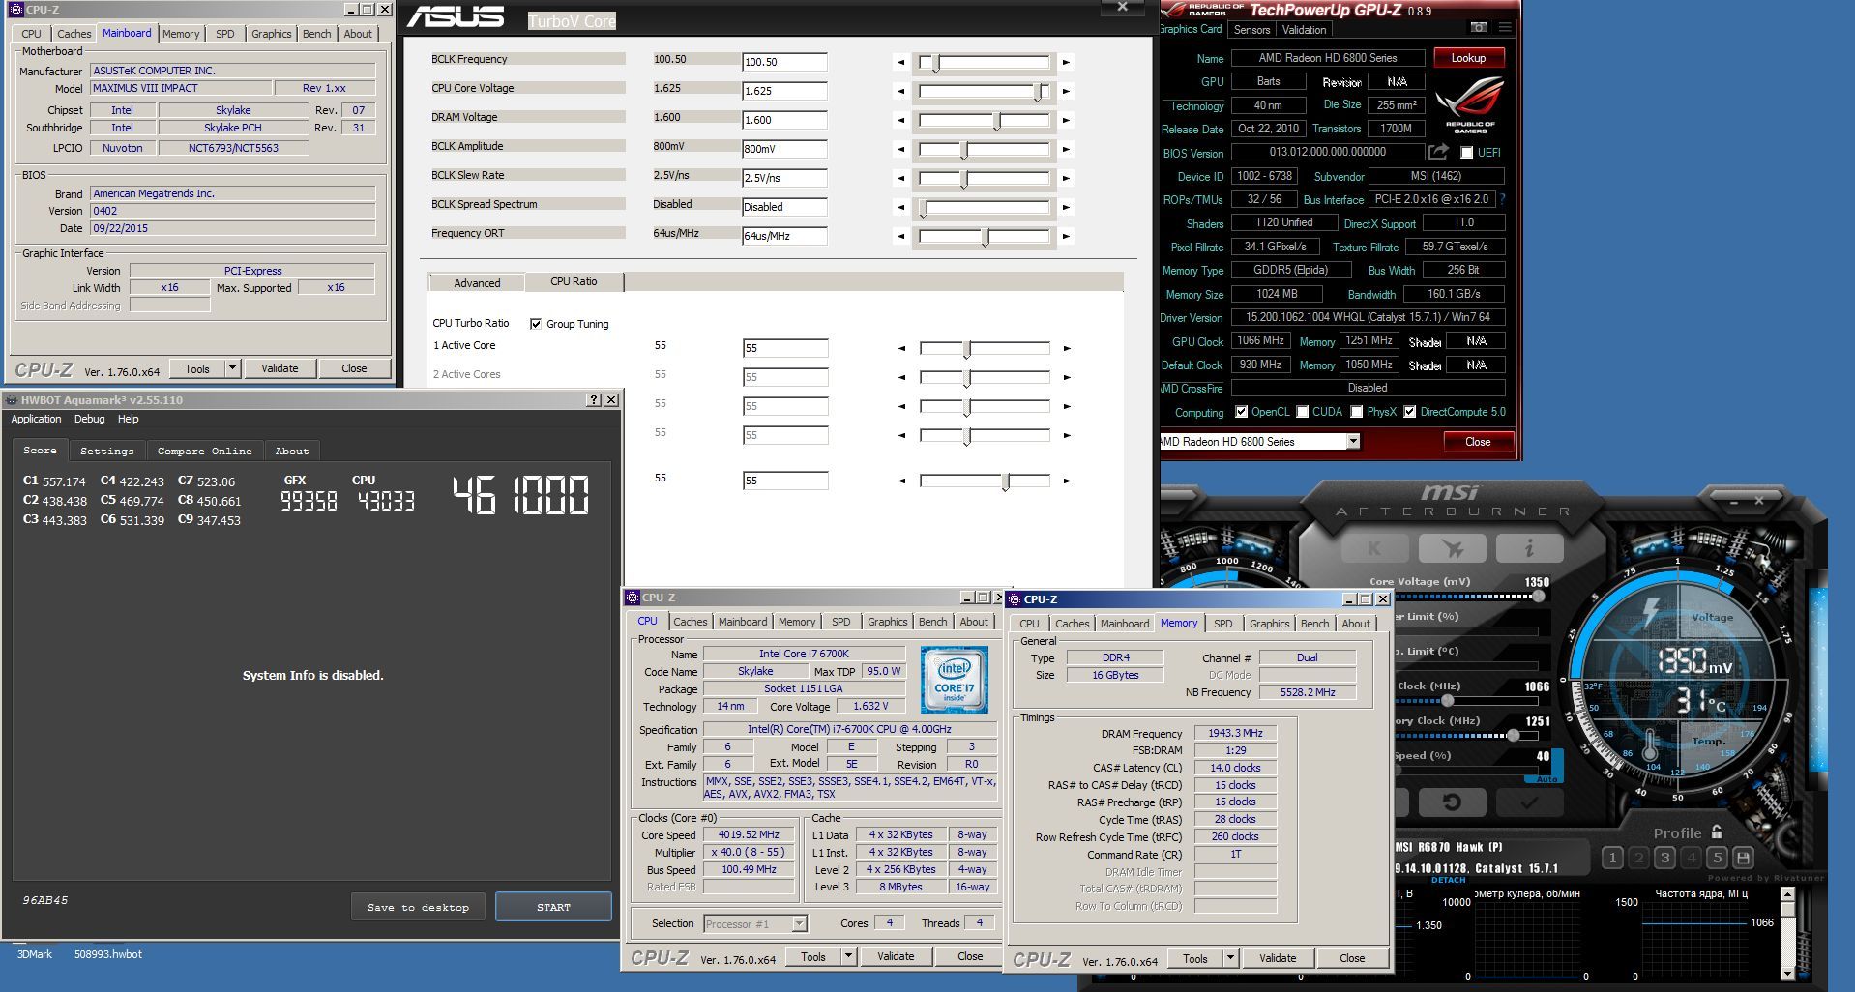Select the 508993.hwbot desktop file
The width and height of the screenshot is (1855, 992).
coord(108,954)
